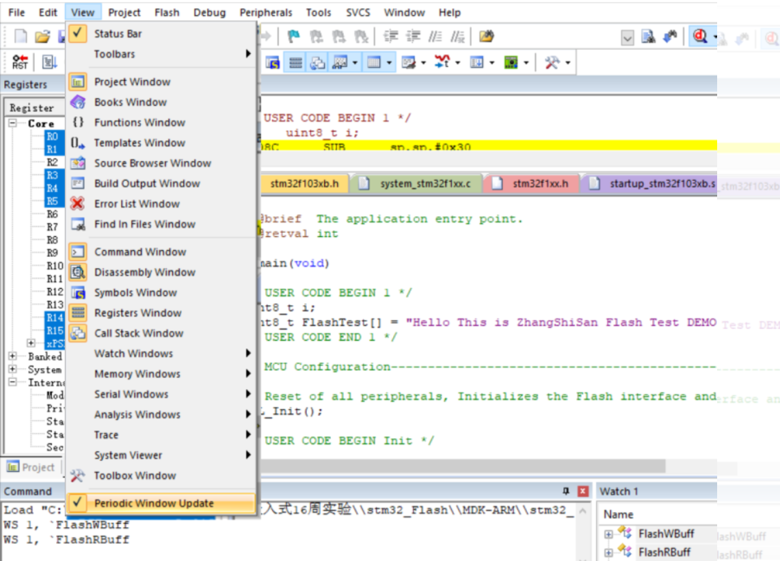Screen dimensions: 780x561
Task: Click the toolbox wrench toolbar icon
Action: coord(551,63)
